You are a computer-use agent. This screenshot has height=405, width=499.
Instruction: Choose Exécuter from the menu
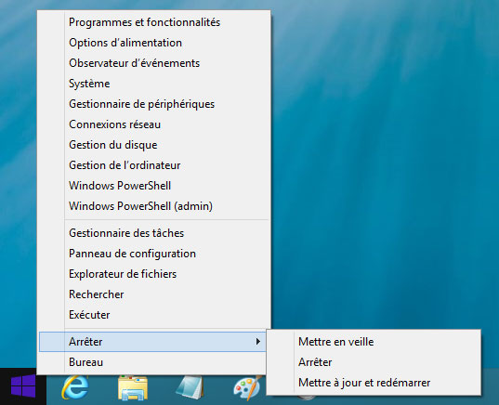point(154,315)
